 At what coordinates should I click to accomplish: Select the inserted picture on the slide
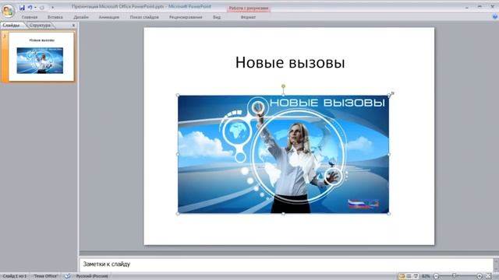click(x=283, y=154)
